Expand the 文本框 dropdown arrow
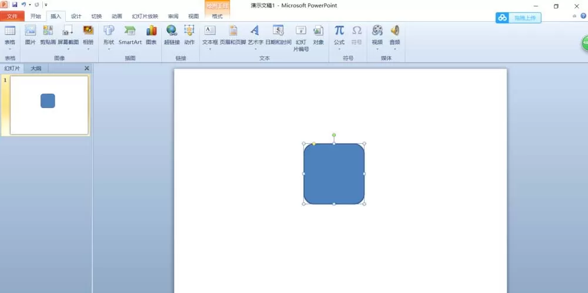Image resolution: width=588 pixels, height=293 pixels. [x=210, y=49]
